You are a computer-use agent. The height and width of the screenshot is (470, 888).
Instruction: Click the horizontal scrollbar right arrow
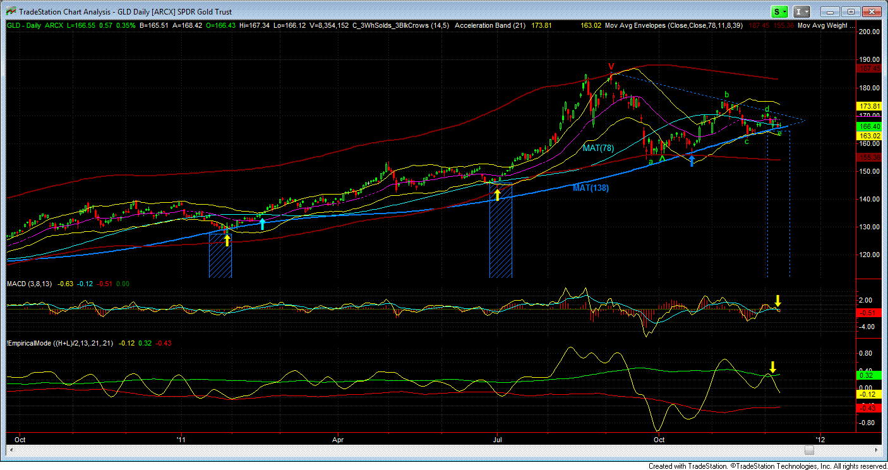[x=876, y=450]
